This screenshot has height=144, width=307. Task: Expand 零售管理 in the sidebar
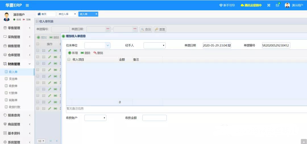click(17, 28)
